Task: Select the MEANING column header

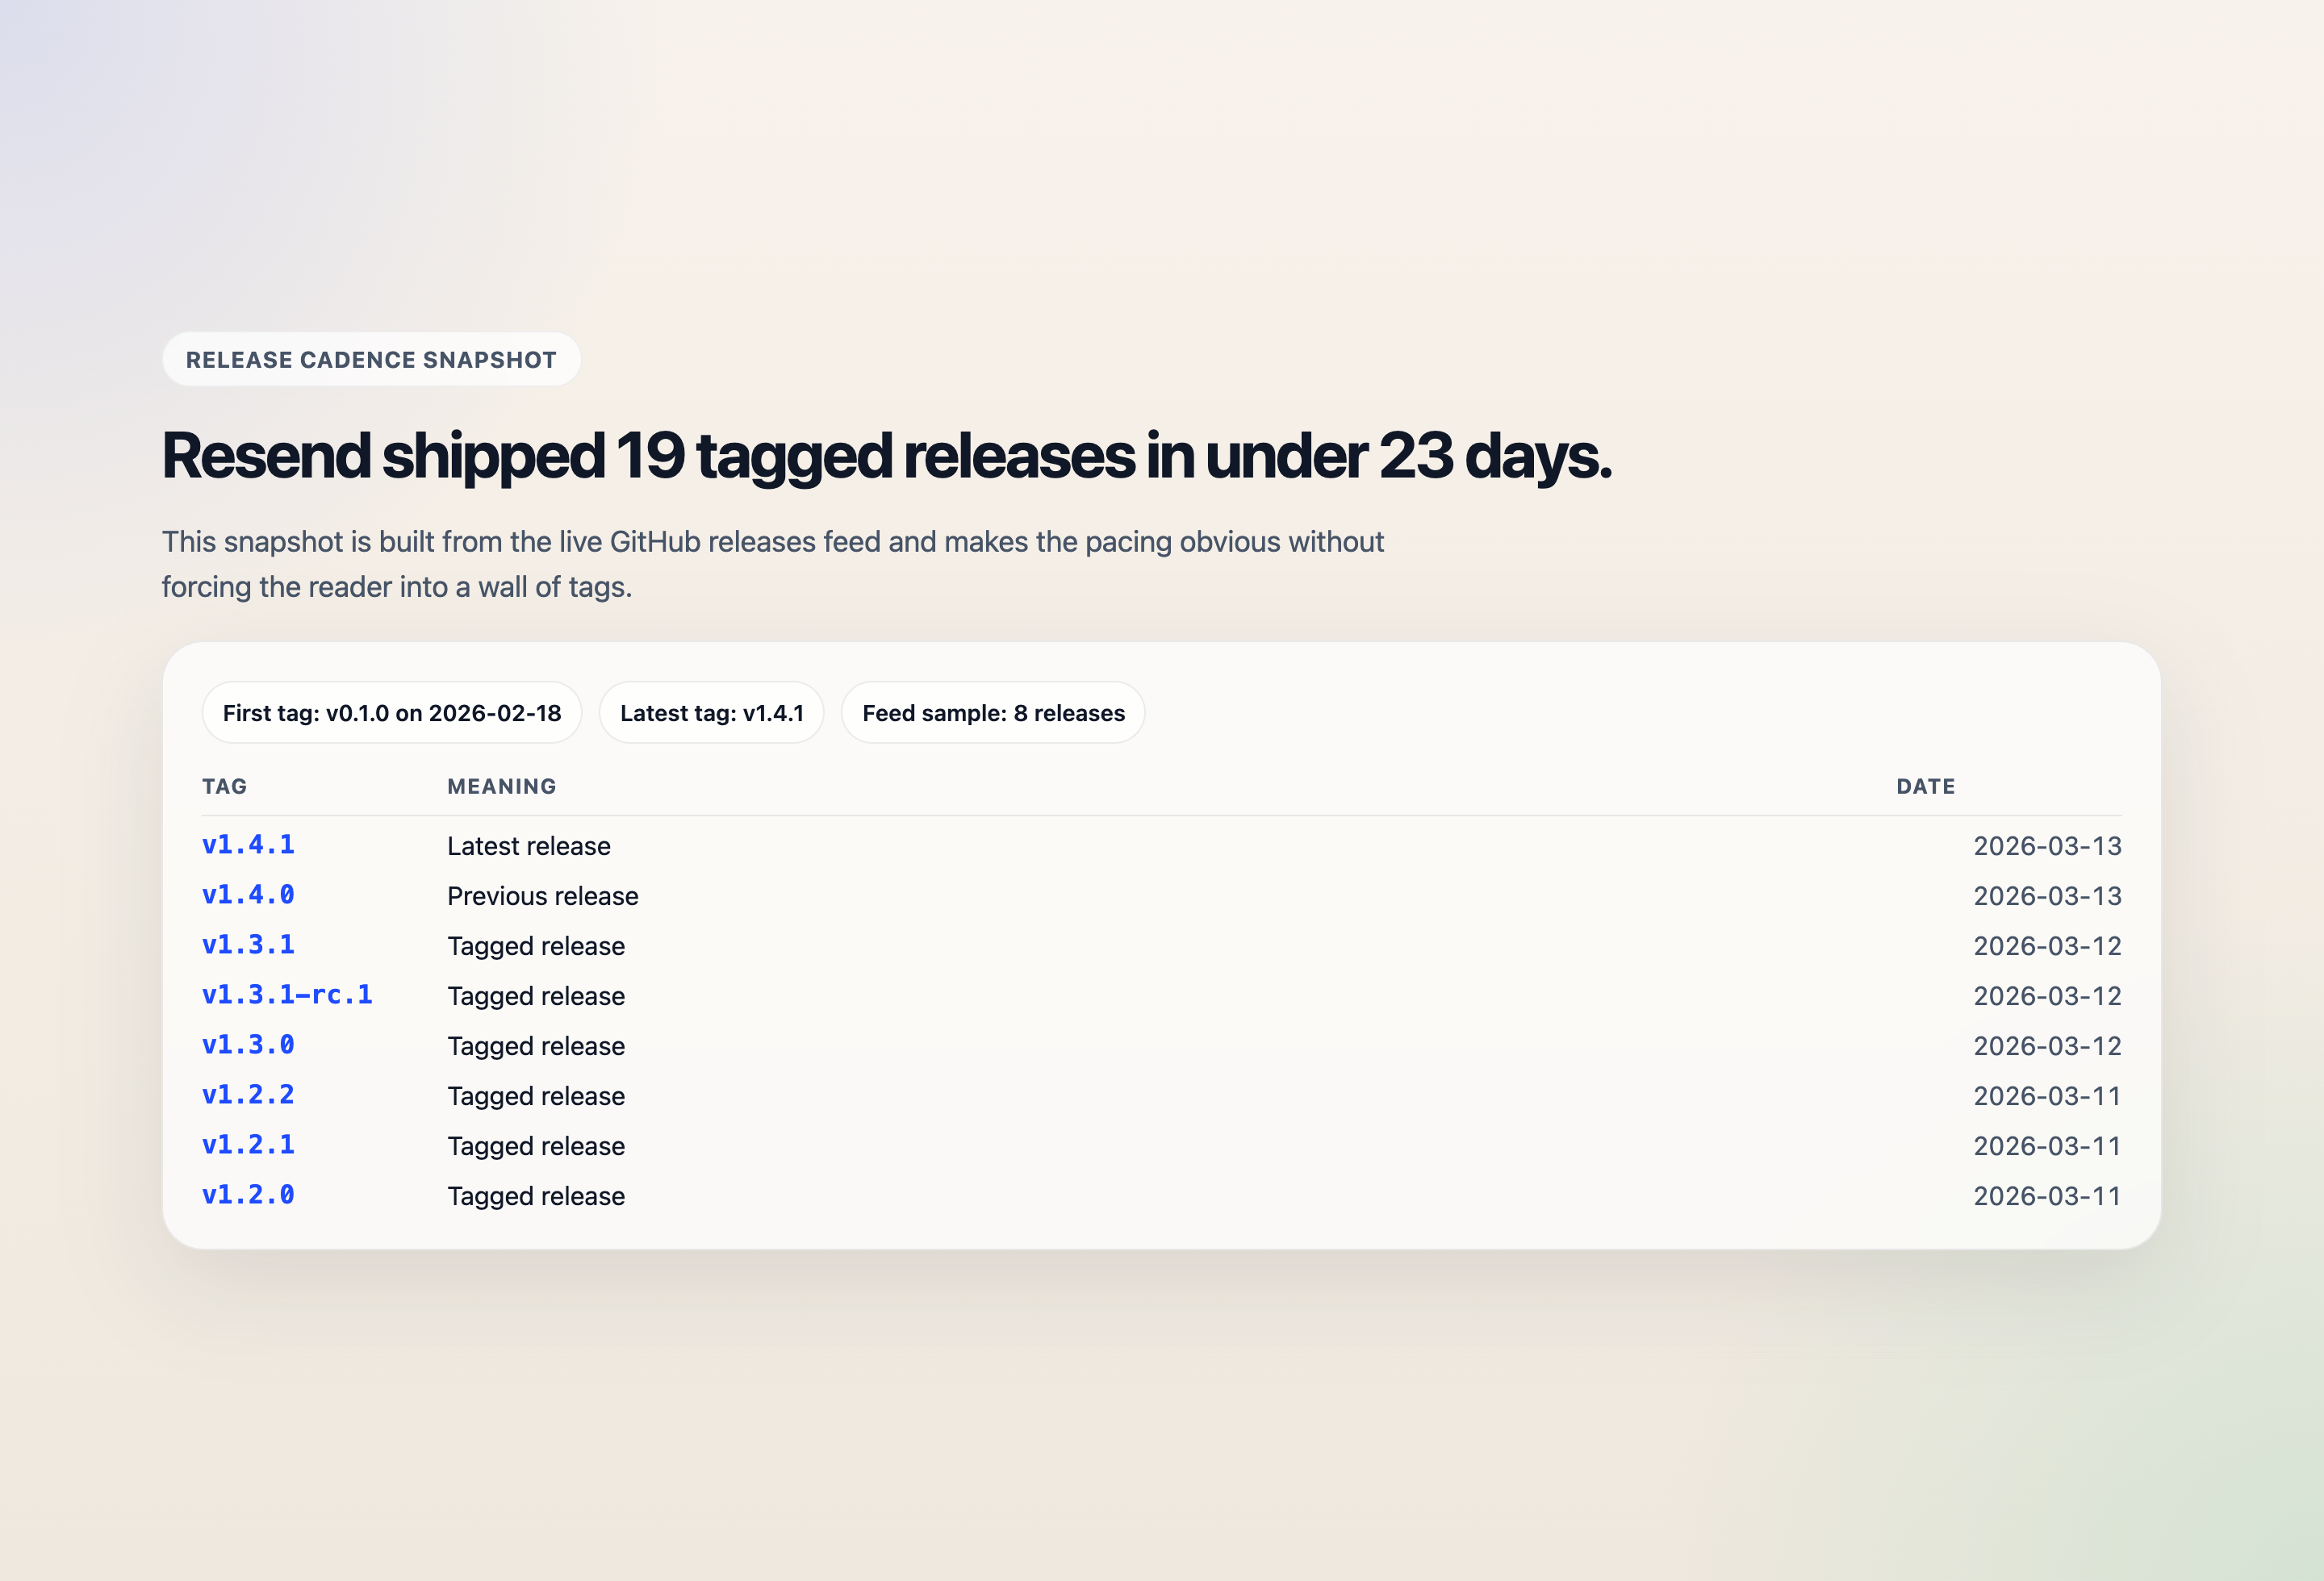Action: tap(502, 786)
